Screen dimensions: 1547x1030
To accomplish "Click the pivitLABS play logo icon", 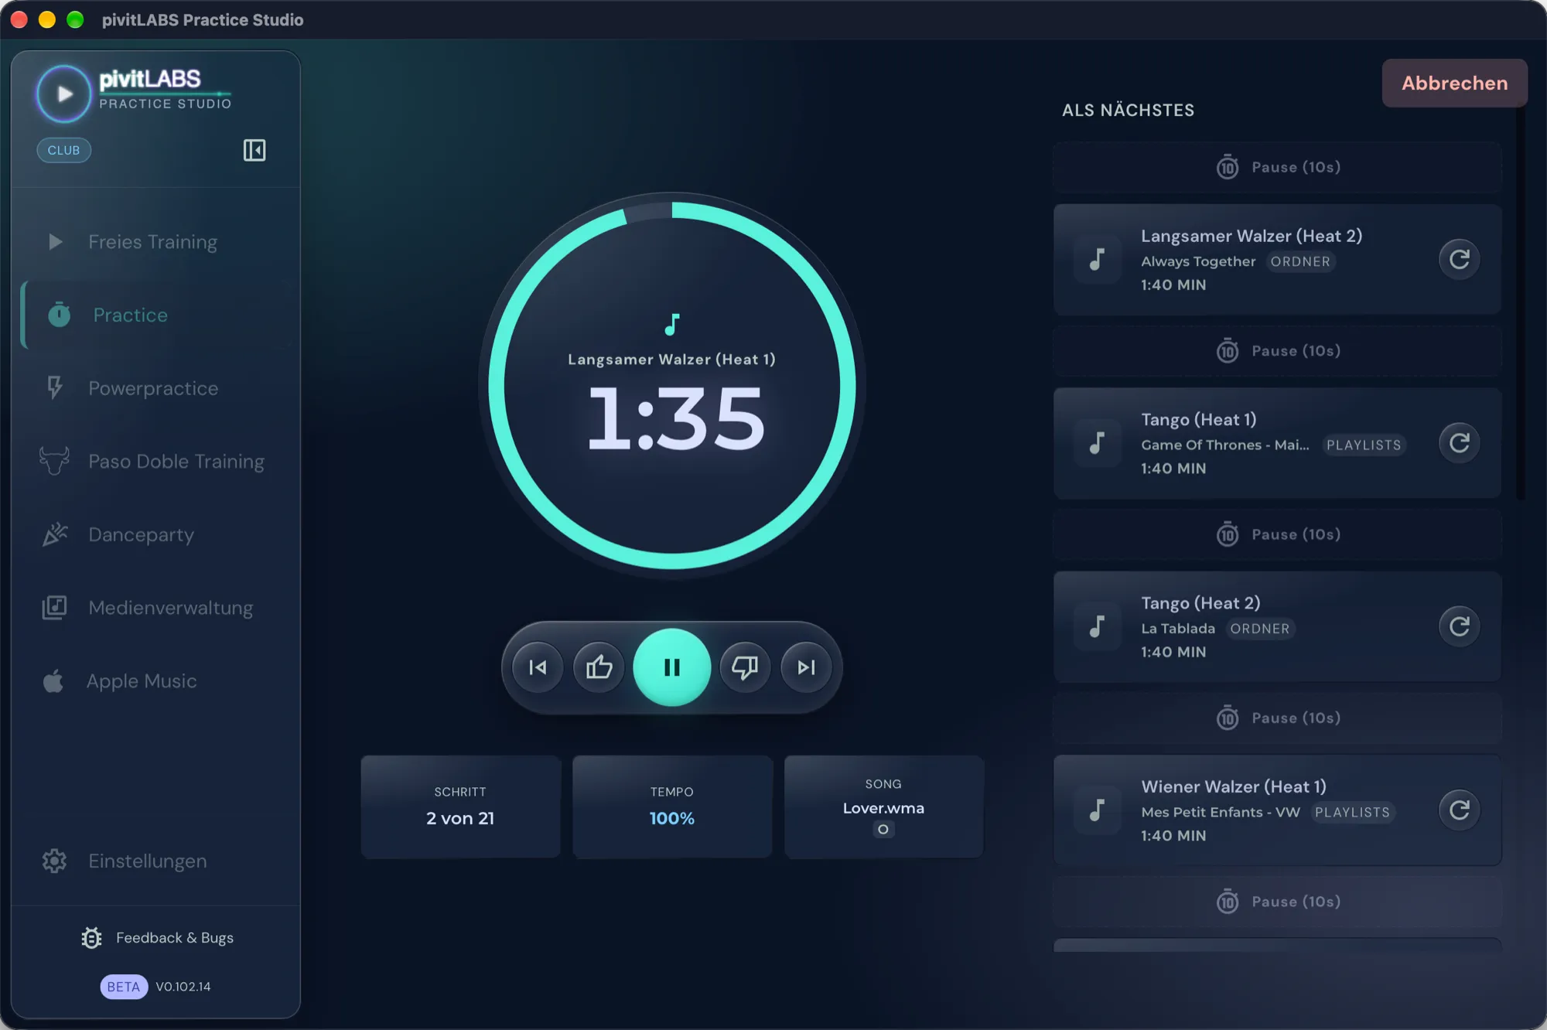I will coord(64,94).
